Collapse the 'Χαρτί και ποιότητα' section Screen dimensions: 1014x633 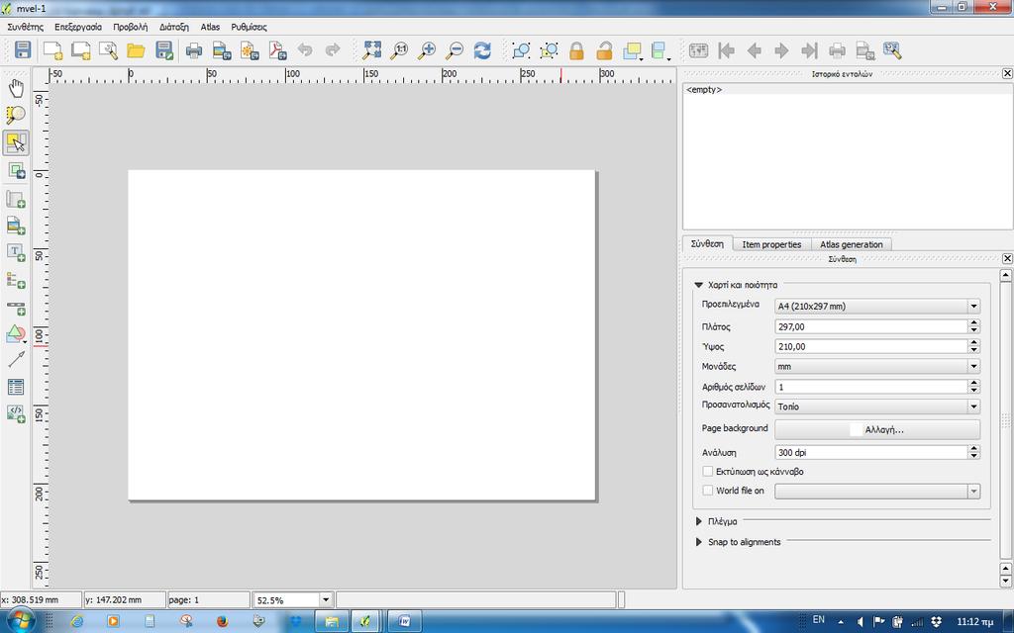pos(698,285)
